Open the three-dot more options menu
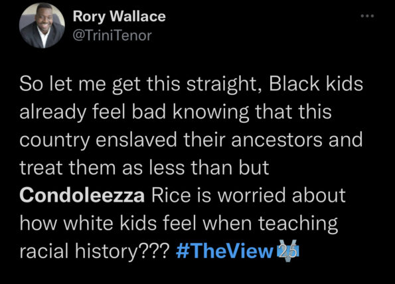The height and width of the screenshot is (284, 395). [367, 16]
